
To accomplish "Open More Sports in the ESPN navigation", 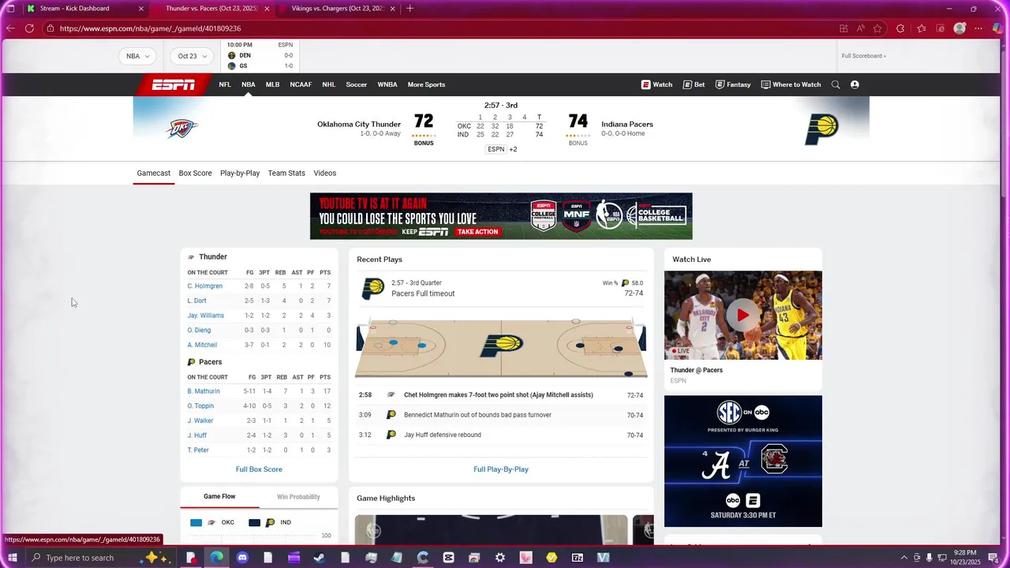I will 426,84.
